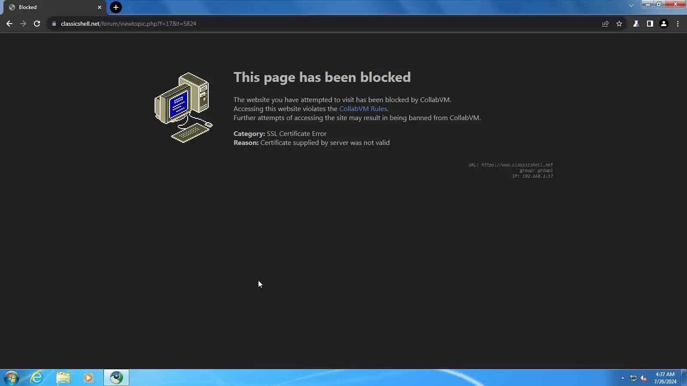Image resolution: width=687 pixels, height=386 pixels.
Task: Click the padlock site info icon
Action: [54, 24]
